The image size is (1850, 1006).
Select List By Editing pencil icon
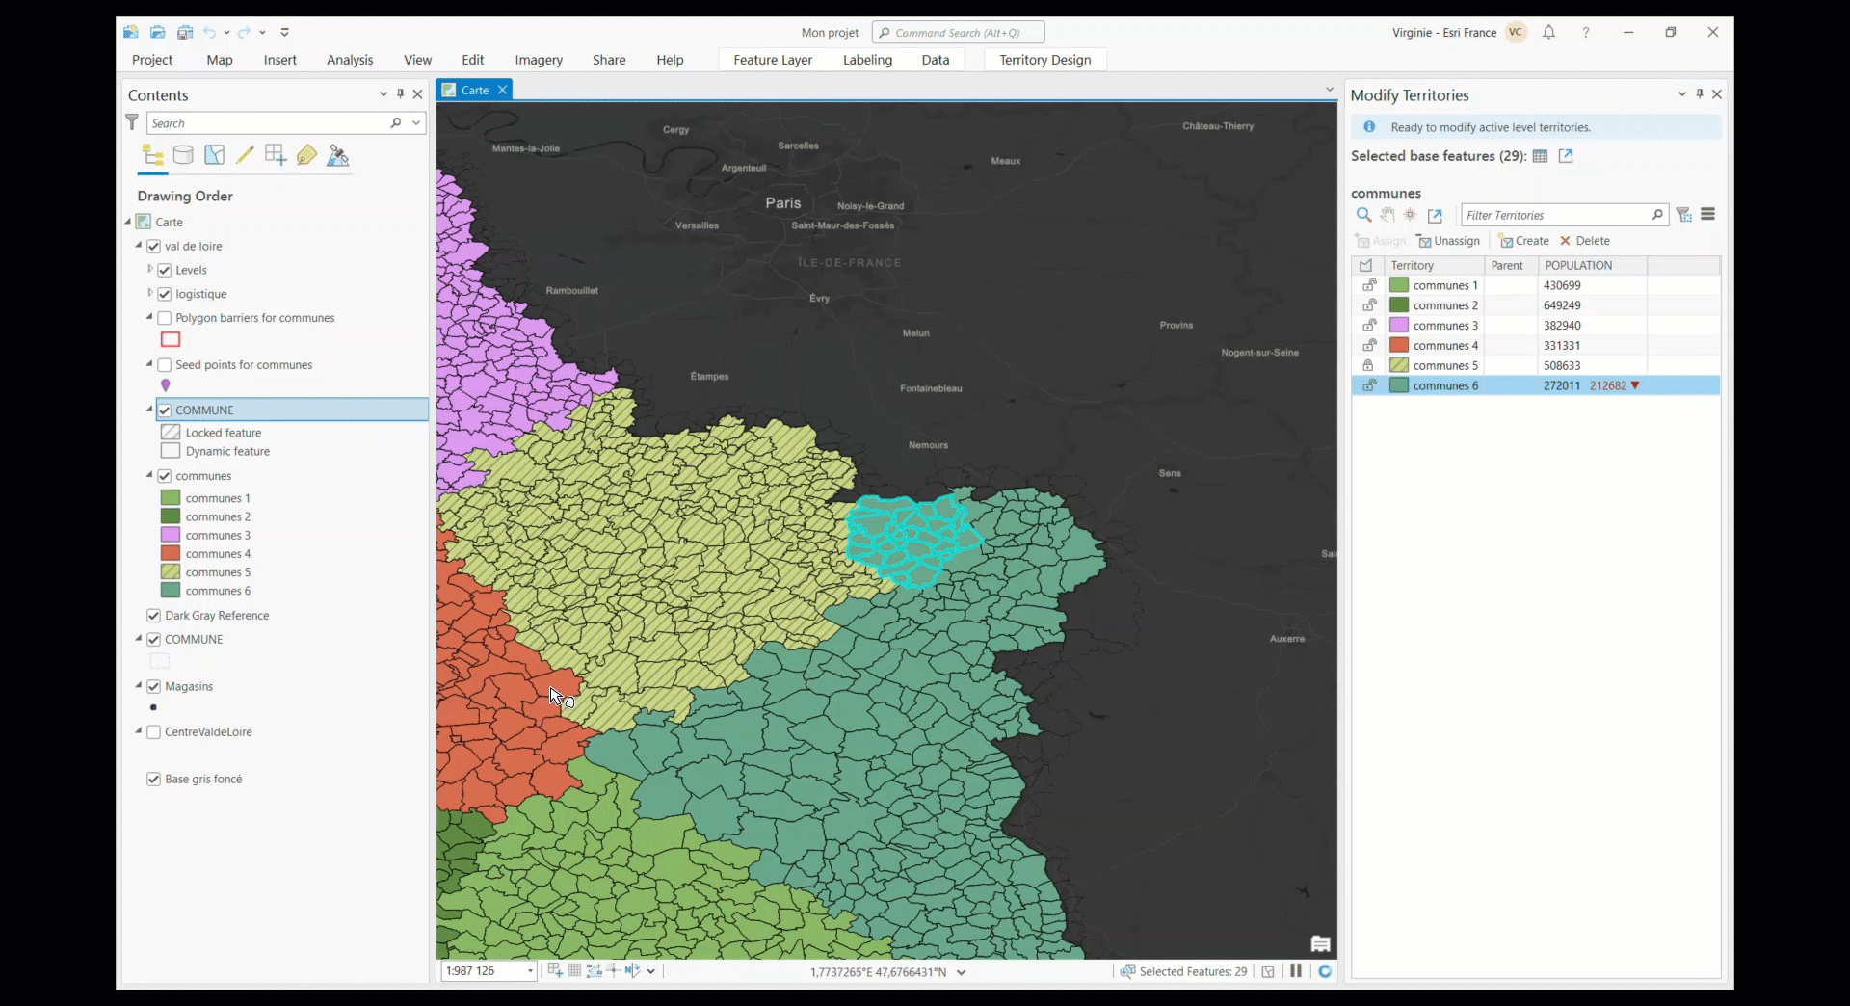[x=245, y=155]
